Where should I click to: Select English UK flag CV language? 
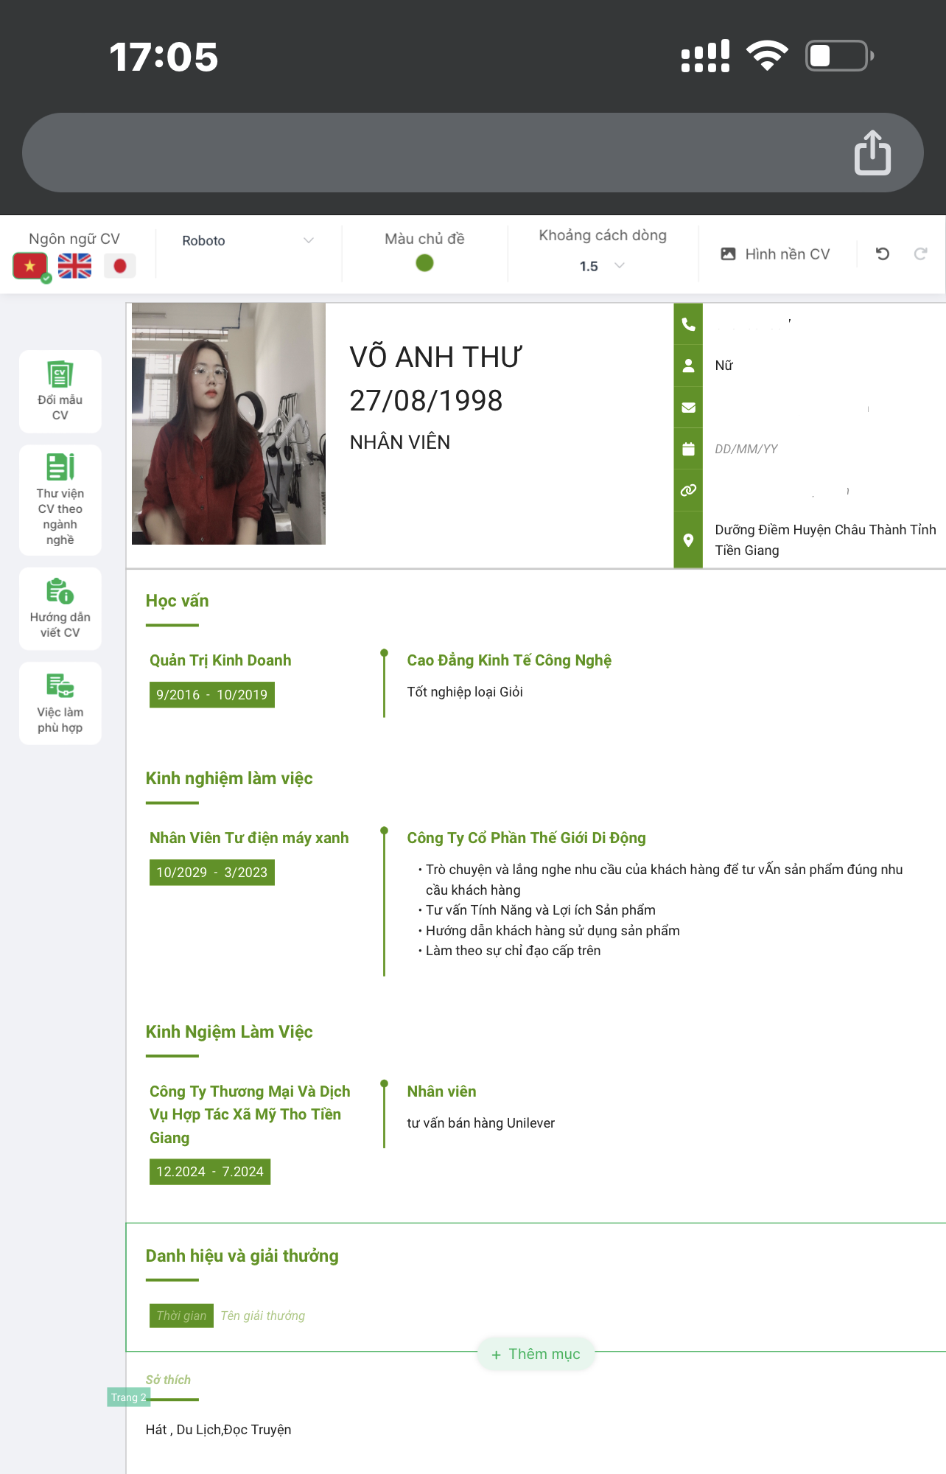pos(75,266)
